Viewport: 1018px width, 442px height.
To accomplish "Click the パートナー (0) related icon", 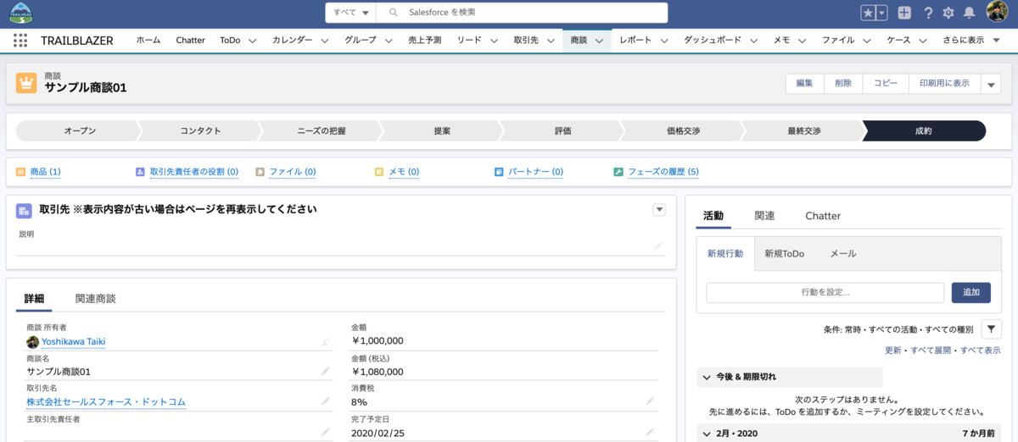I will click(499, 172).
